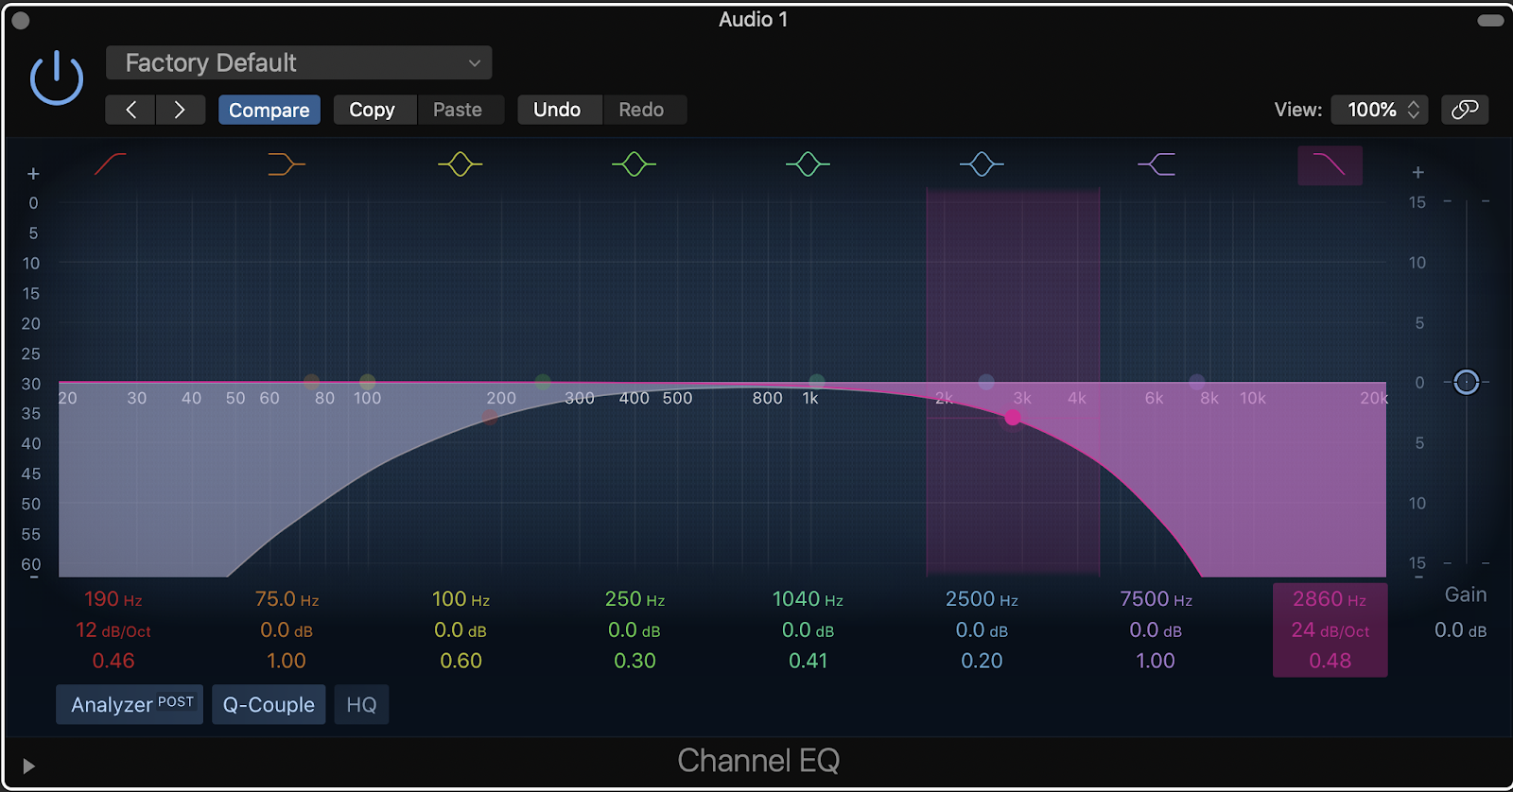
Task: Click the 100 Hz frequency value
Action: click(x=461, y=599)
